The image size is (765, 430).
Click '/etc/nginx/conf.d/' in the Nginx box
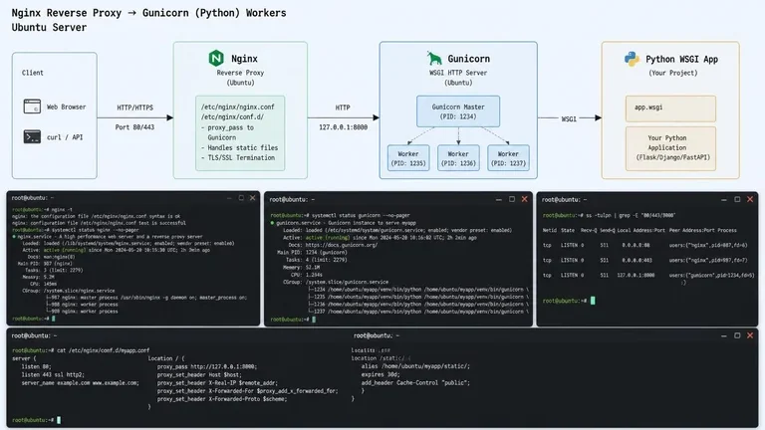click(231, 117)
